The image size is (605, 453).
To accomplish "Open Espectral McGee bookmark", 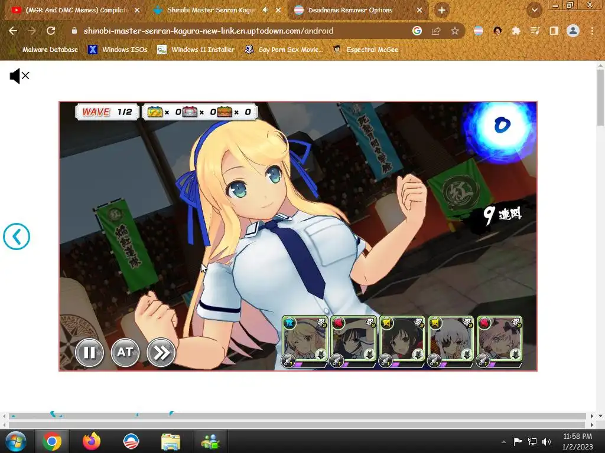I will pyautogui.click(x=365, y=50).
